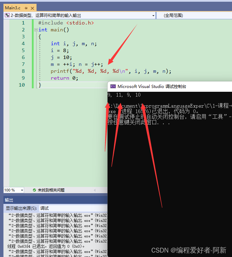Screen dimensions: 232x257
Task: Click the #include <stdio.h> line
Action: (66, 23)
